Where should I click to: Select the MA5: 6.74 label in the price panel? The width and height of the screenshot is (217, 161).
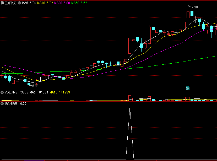point(29,3)
